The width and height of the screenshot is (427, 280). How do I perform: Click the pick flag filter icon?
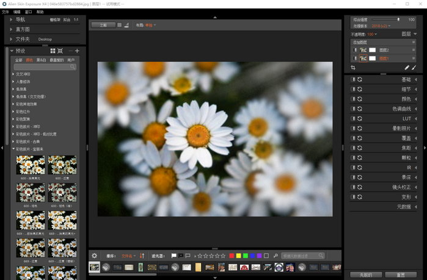pos(173,256)
